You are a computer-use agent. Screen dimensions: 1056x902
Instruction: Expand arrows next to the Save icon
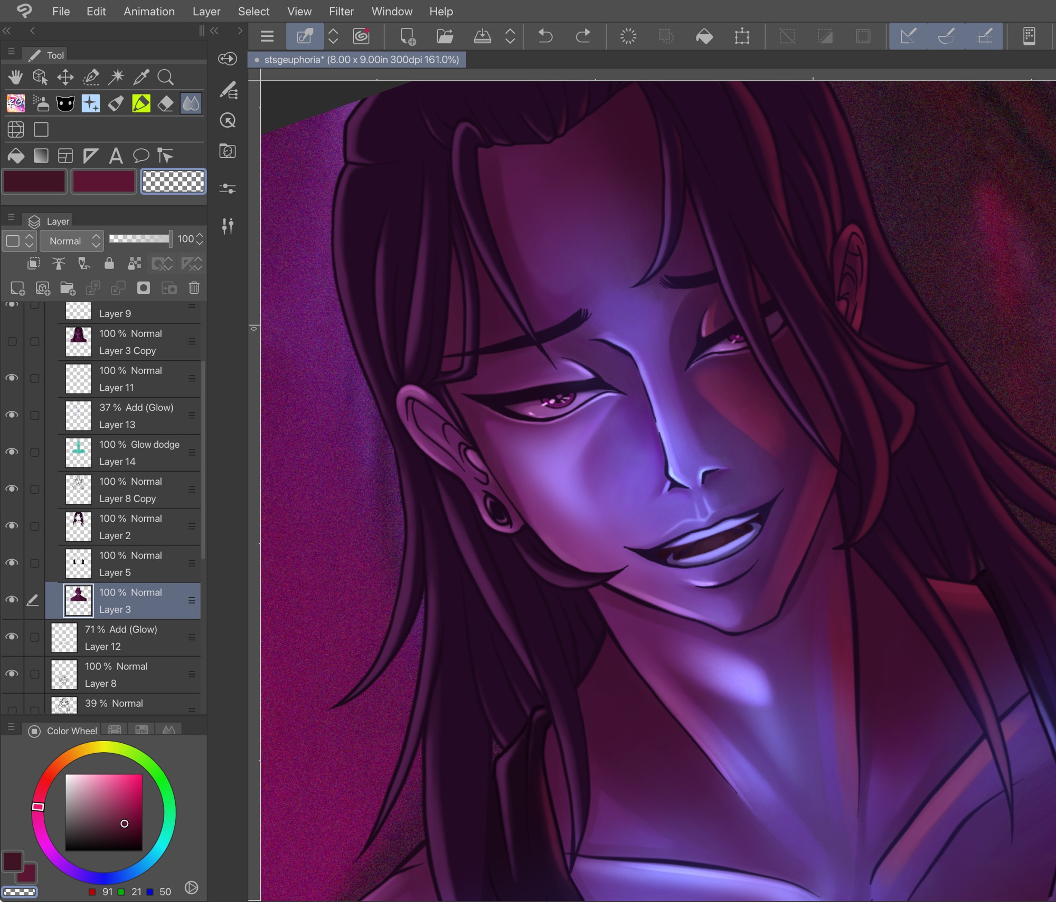coord(510,36)
